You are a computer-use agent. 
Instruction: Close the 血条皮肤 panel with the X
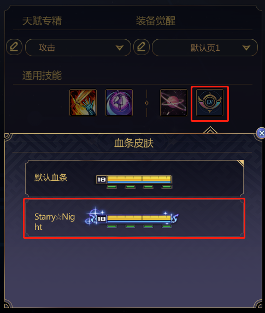pyautogui.click(x=261, y=133)
